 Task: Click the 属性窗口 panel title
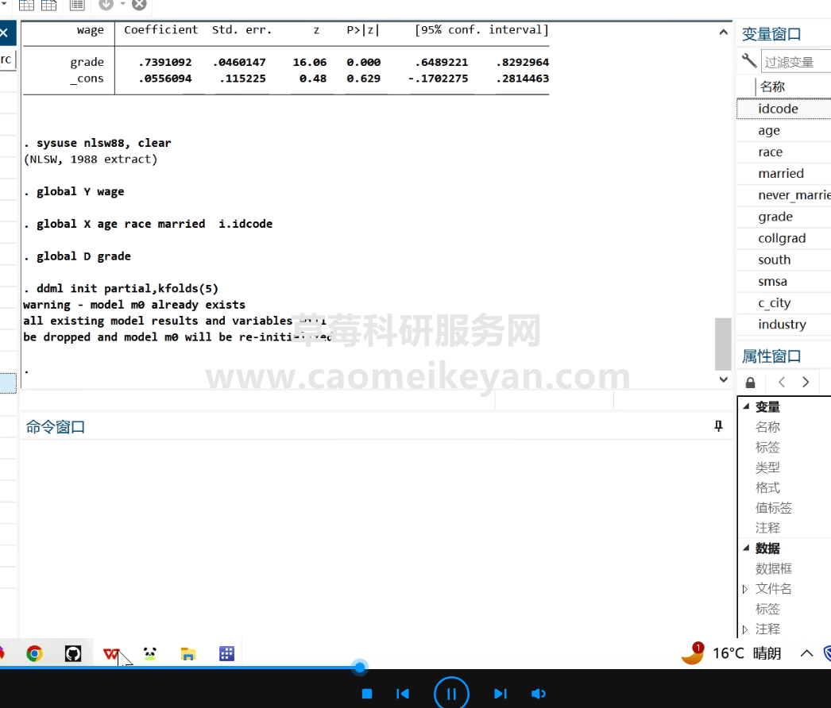point(771,356)
